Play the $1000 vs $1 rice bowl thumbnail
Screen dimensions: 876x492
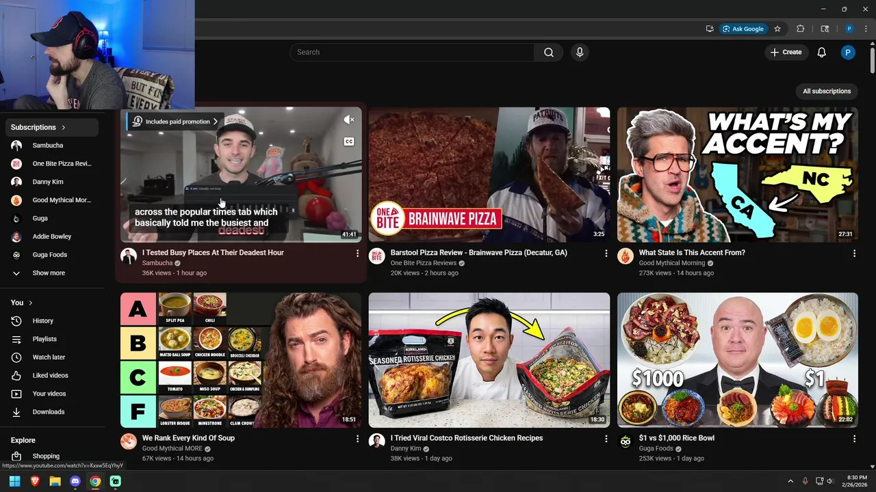click(x=738, y=360)
